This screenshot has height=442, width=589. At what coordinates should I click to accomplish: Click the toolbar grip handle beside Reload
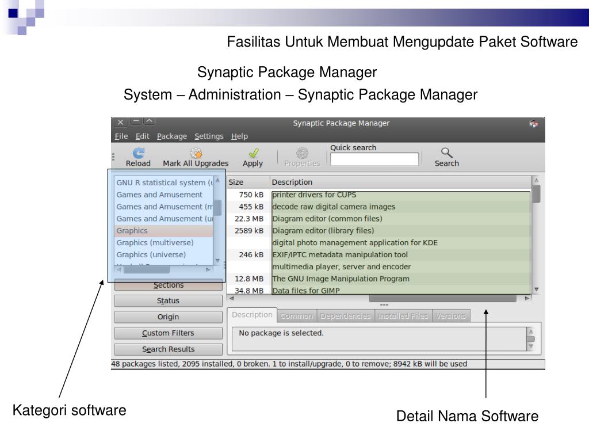click(x=113, y=157)
